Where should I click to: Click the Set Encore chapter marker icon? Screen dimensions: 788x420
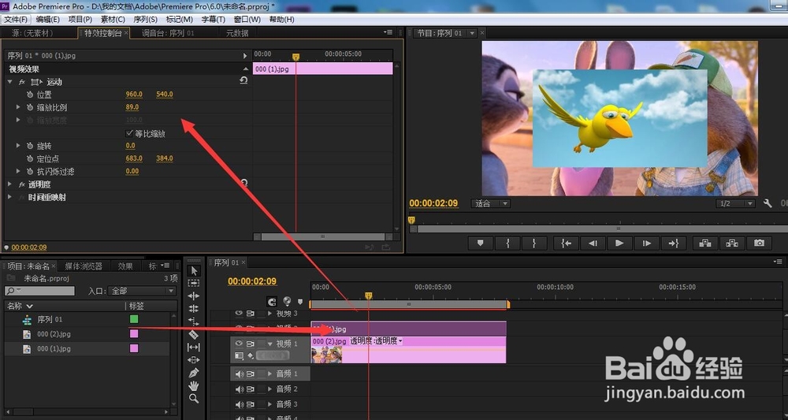[287, 301]
